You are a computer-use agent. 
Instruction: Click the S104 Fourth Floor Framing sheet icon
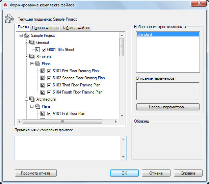pyautogui.click(x=43, y=92)
